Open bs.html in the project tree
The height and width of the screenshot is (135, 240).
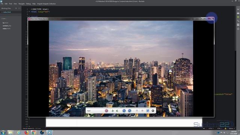pos(5,23)
